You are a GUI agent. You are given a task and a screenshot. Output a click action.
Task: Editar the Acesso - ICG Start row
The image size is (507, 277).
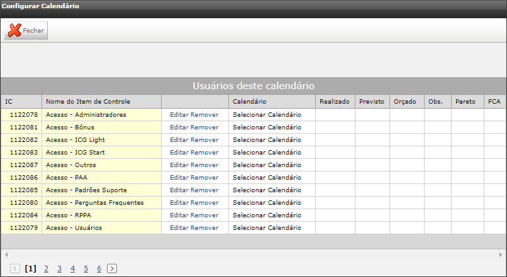[179, 153]
